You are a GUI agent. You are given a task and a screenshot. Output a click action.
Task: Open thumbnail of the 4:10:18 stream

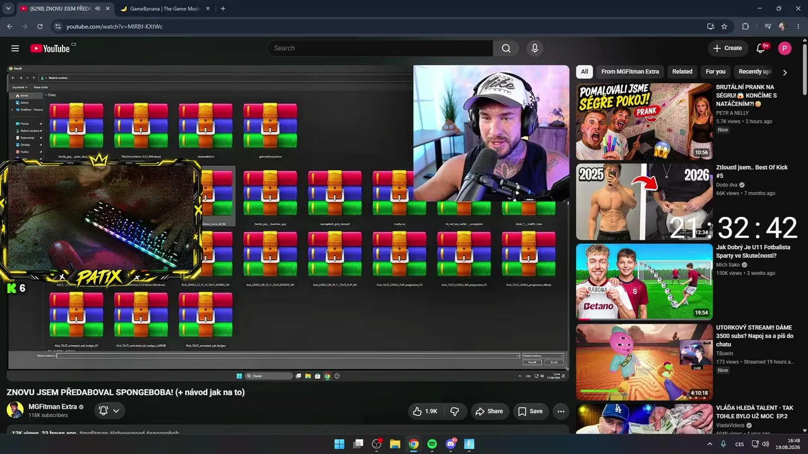coord(644,362)
